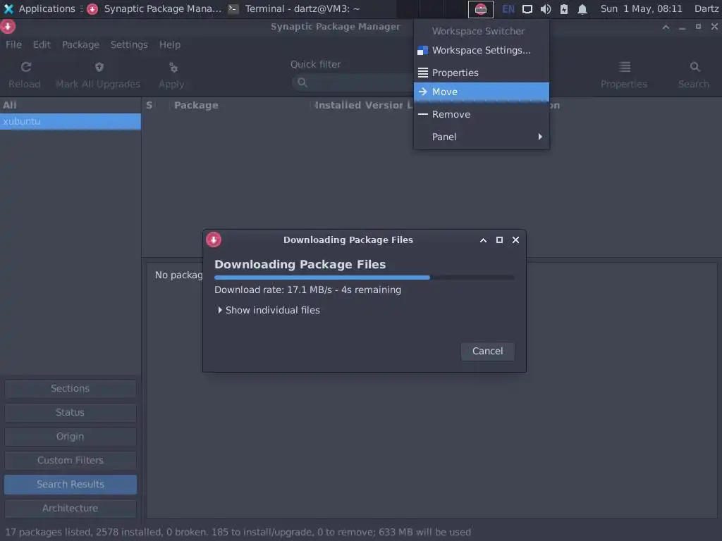Click the Architecture filter button
The width and height of the screenshot is (722, 541).
[x=70, y=508]
